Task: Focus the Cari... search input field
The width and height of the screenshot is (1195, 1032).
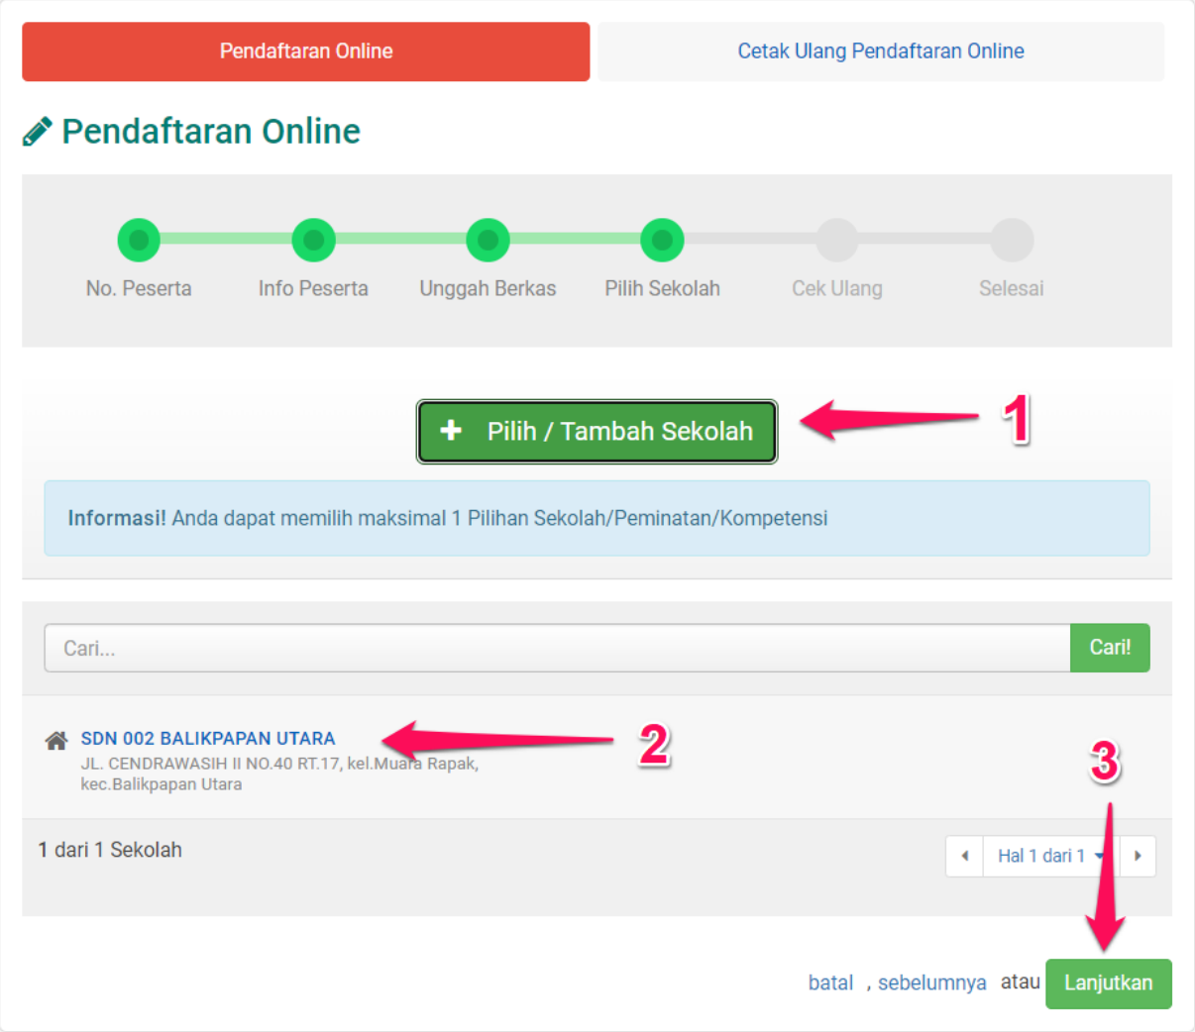Action: [x=556, y=649]
